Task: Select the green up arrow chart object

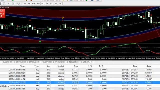Action: [x=40, y=42]
